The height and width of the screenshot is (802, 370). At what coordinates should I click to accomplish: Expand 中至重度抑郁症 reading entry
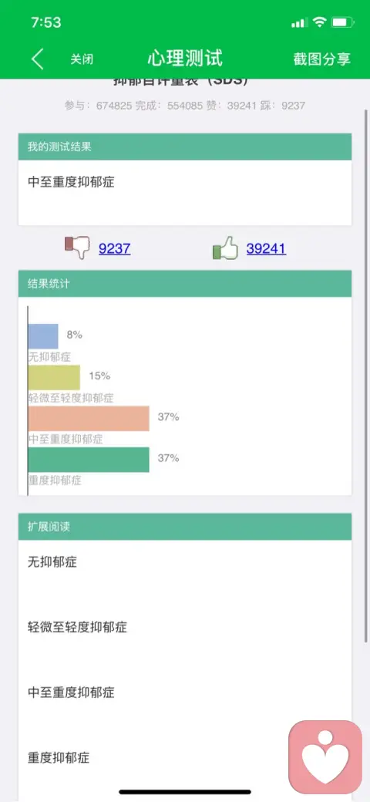pos(71,692)
